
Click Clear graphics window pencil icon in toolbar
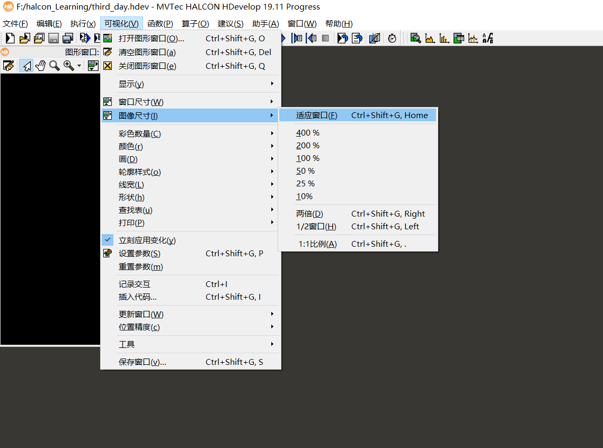(8, 66)
